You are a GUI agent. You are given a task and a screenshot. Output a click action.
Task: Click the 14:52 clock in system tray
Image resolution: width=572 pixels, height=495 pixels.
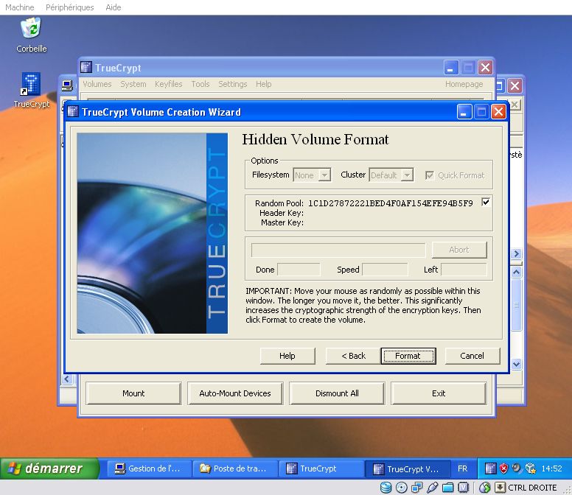[551, 468]
